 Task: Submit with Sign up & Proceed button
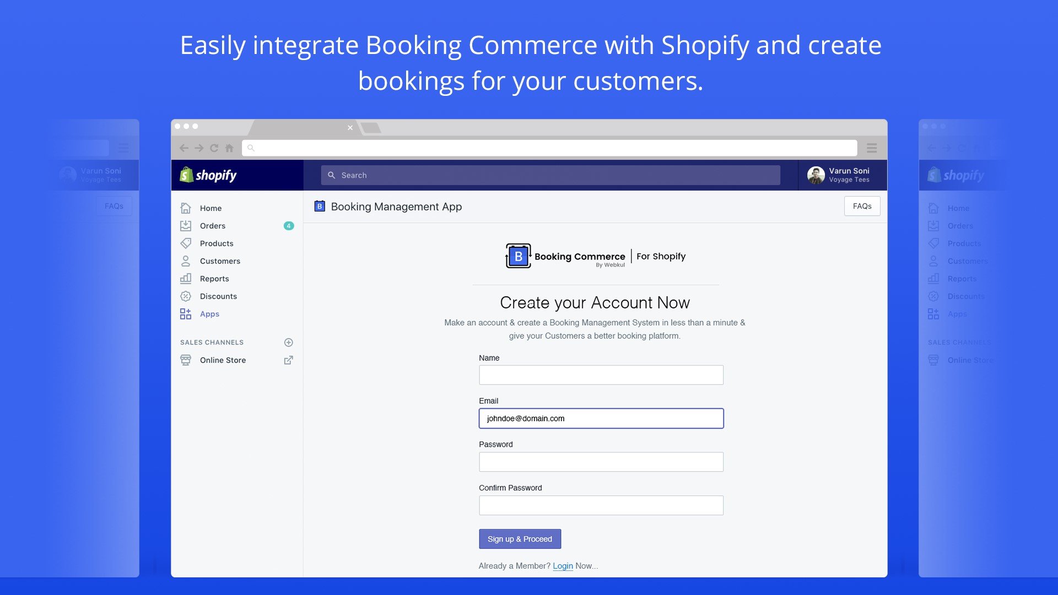tap(520, 539)
